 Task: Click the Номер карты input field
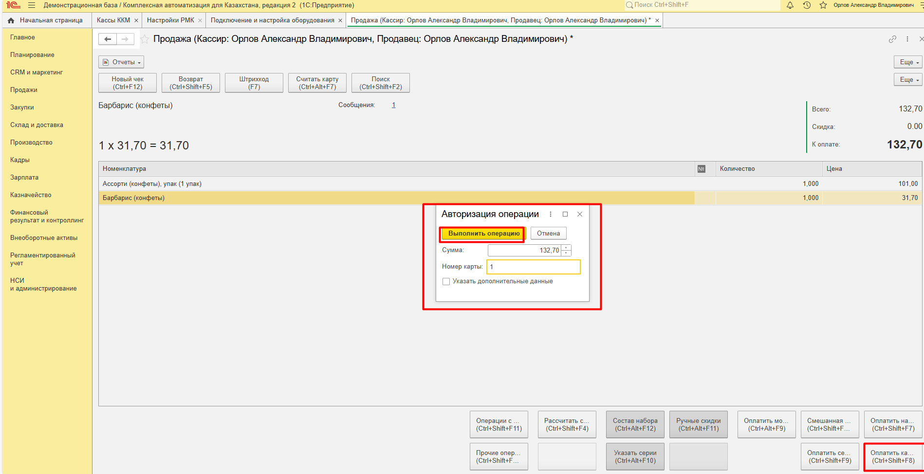point(534,267)
